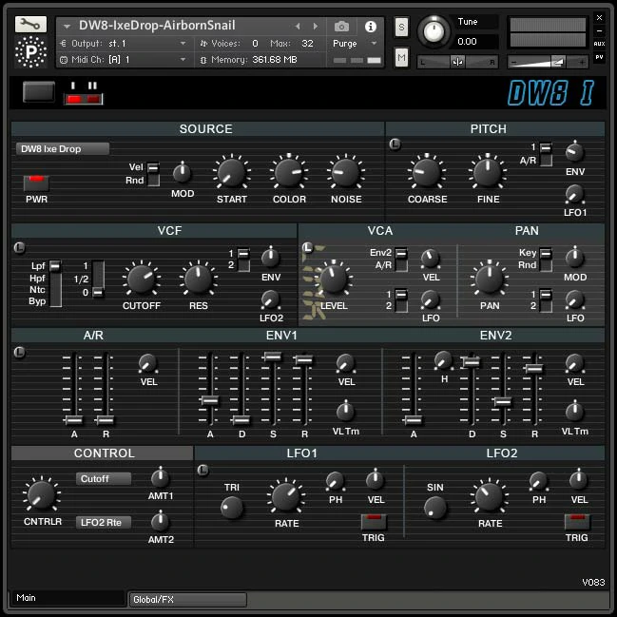Switch to the Main tab
This screenshot has width=617, height=617.
[67, 598]
